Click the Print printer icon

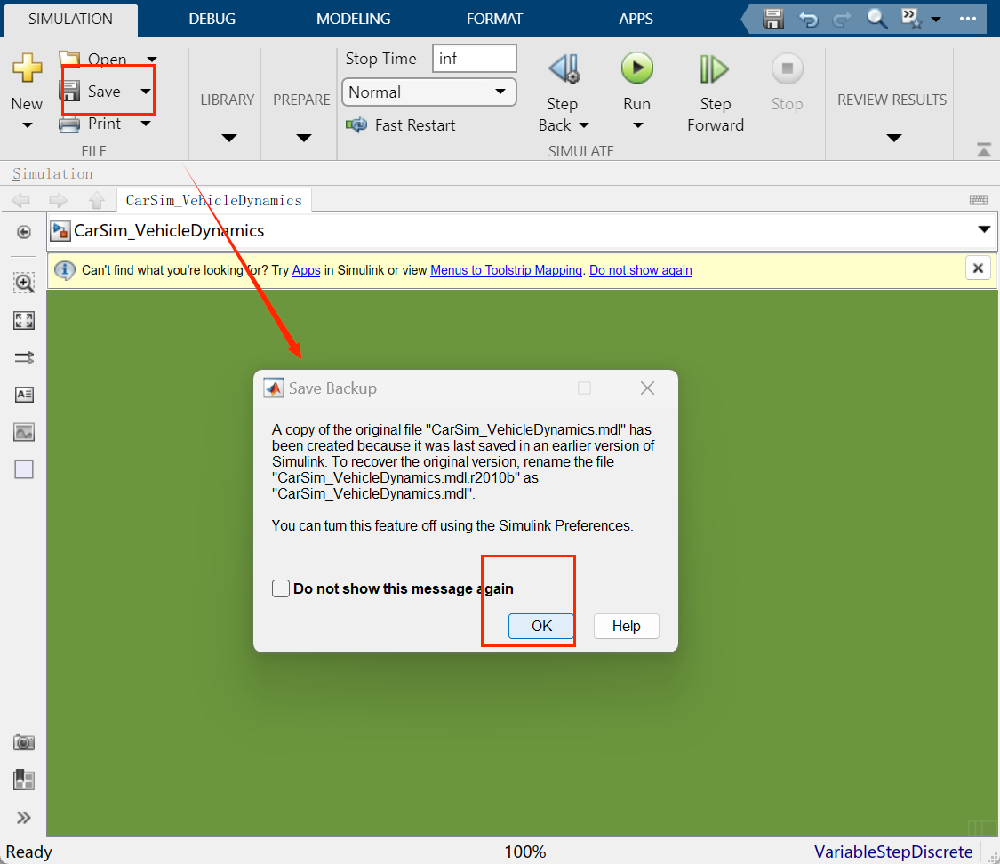(x=68, y=124)
